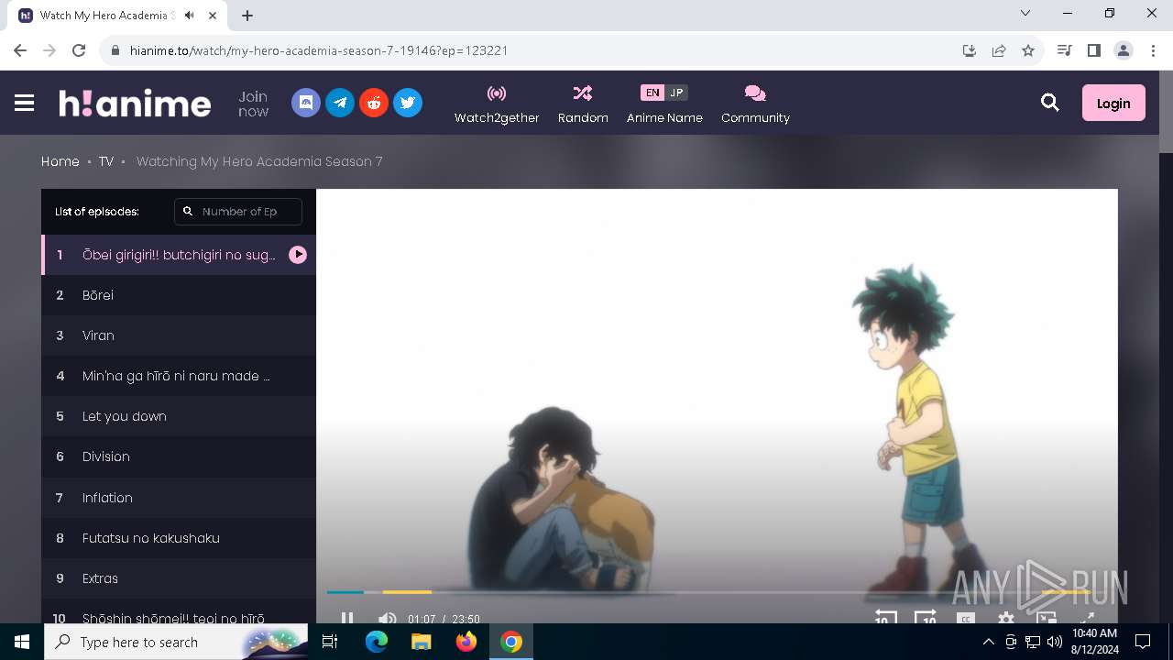Open the player settings gear
Image resolution: width=1173 pixels, height=660 pixels.
click(1006, 619)
